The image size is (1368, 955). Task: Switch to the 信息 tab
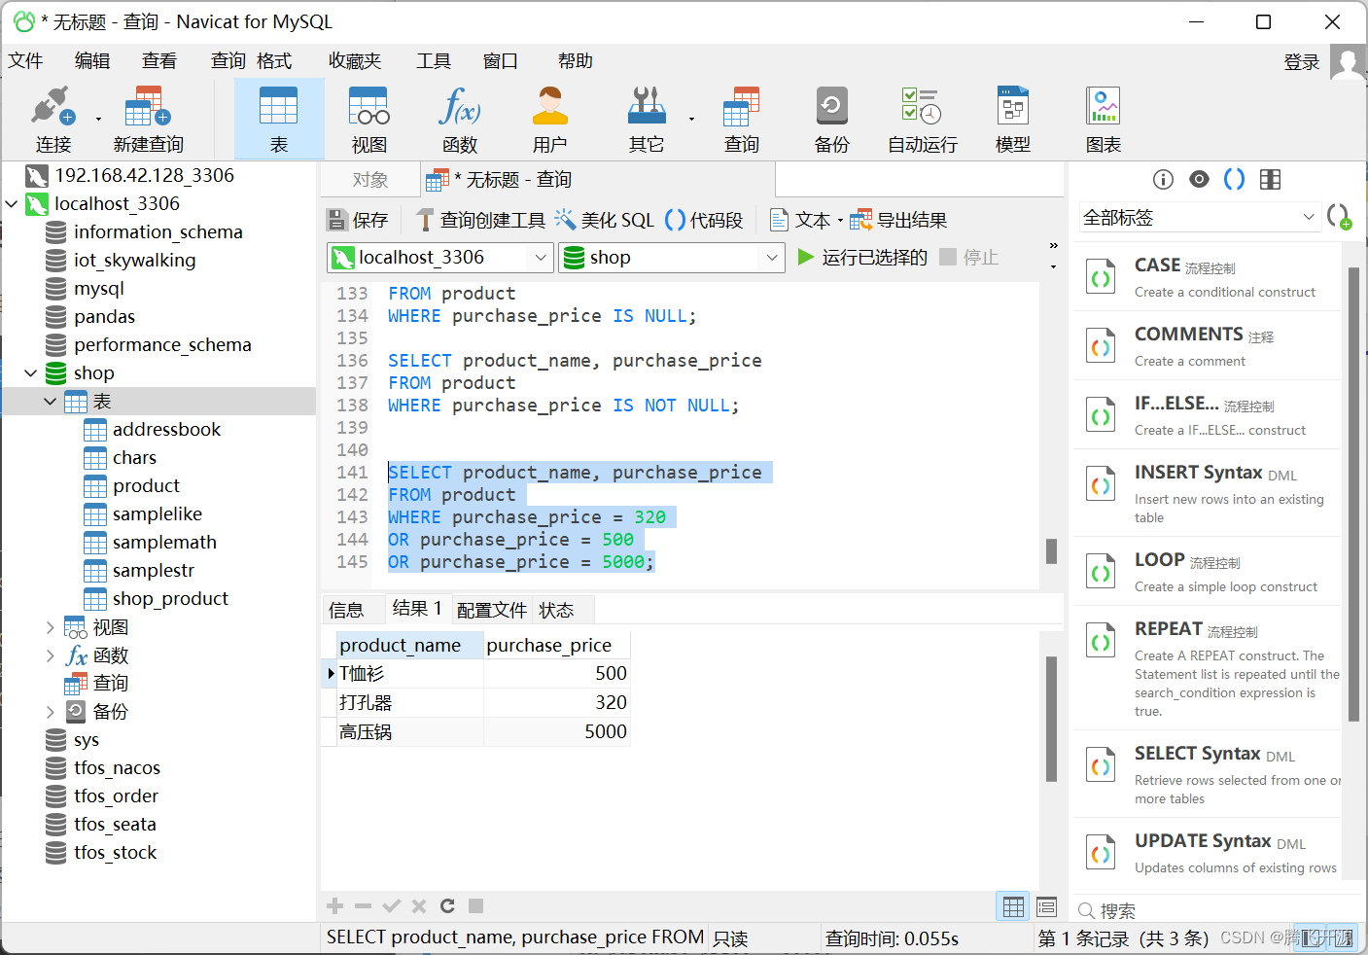click(346, 610)
